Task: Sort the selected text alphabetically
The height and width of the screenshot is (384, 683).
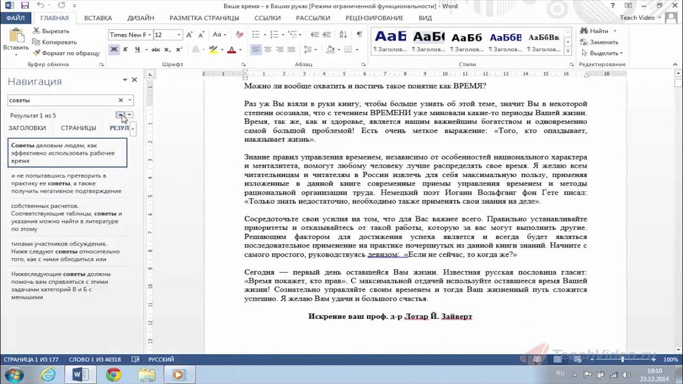Action: 344,35
